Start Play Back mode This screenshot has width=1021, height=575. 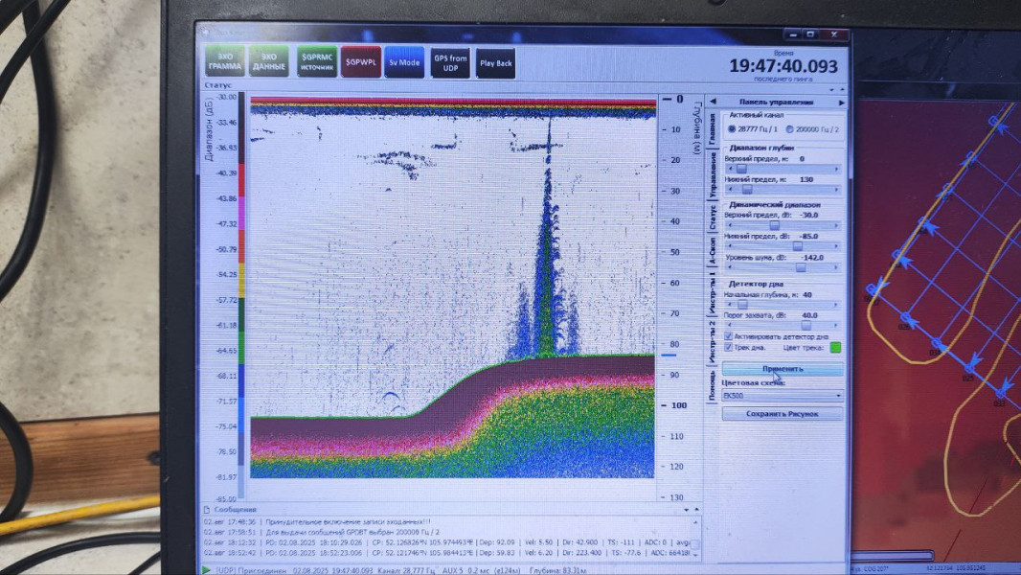[495, 63]
